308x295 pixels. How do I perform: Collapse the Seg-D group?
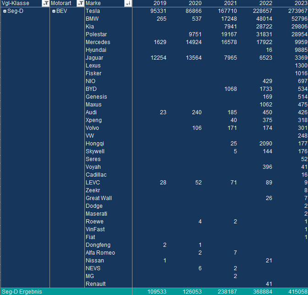tap(5, 11)
